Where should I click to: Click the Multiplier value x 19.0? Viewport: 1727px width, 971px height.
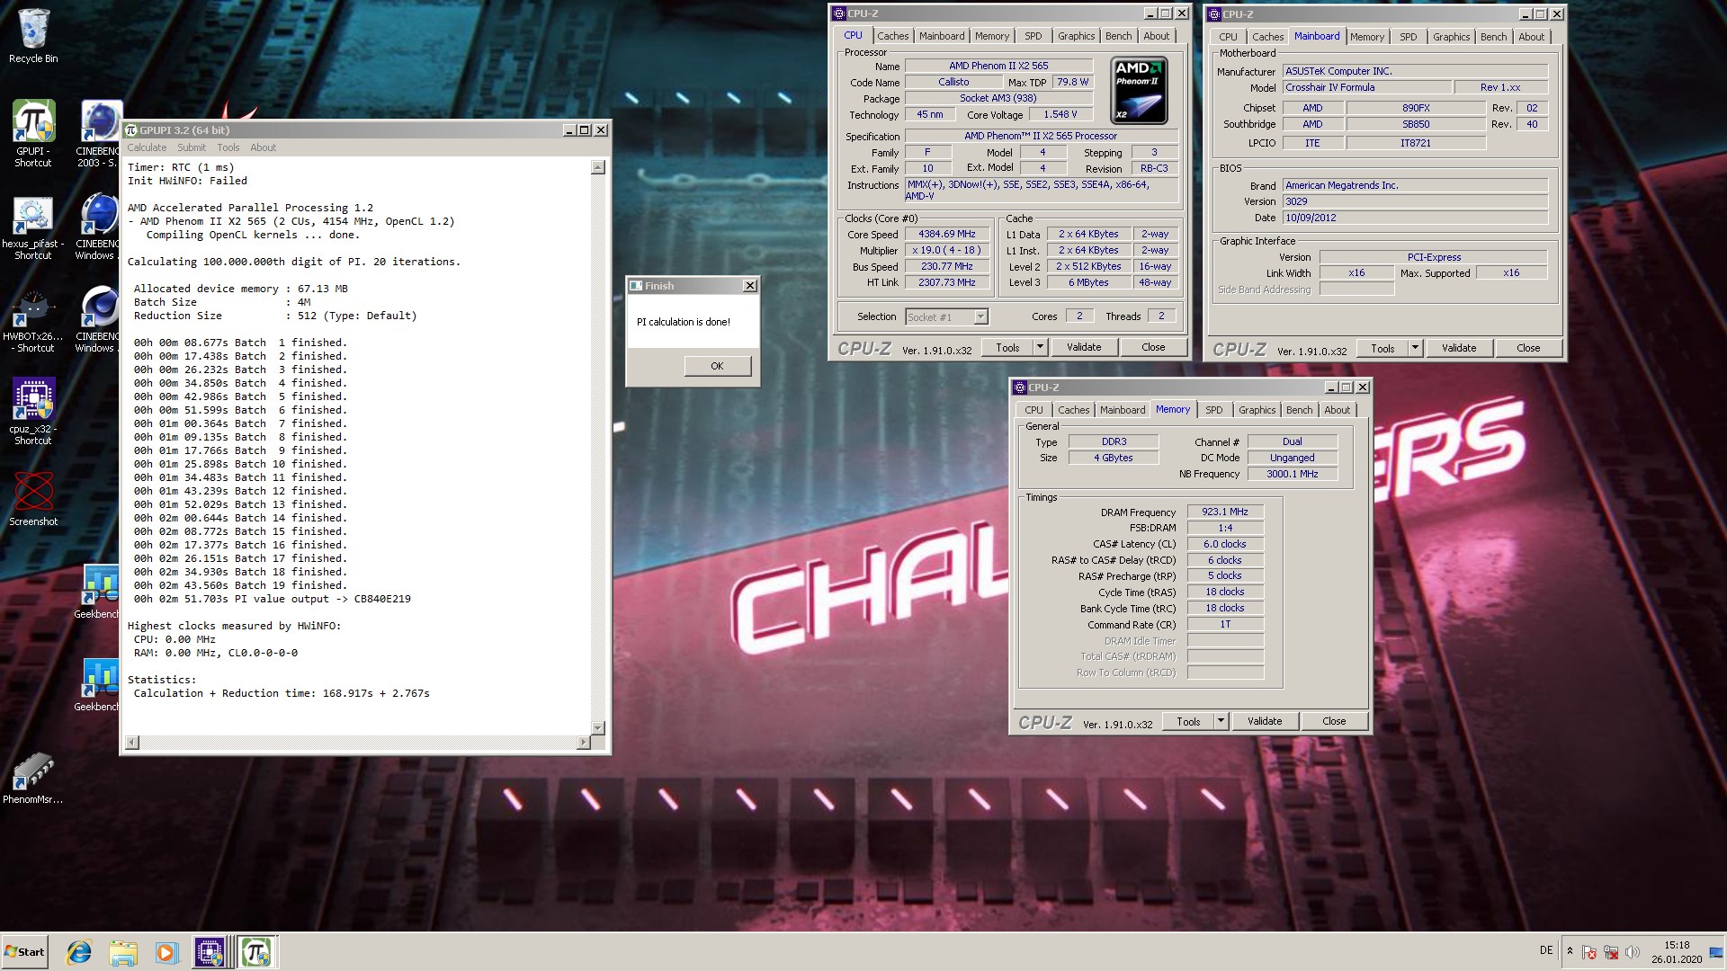946,250
